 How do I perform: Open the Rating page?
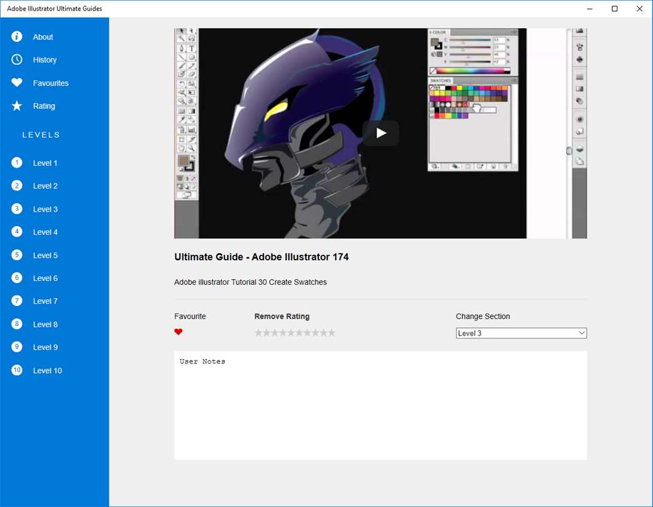(x=44, y=106)
